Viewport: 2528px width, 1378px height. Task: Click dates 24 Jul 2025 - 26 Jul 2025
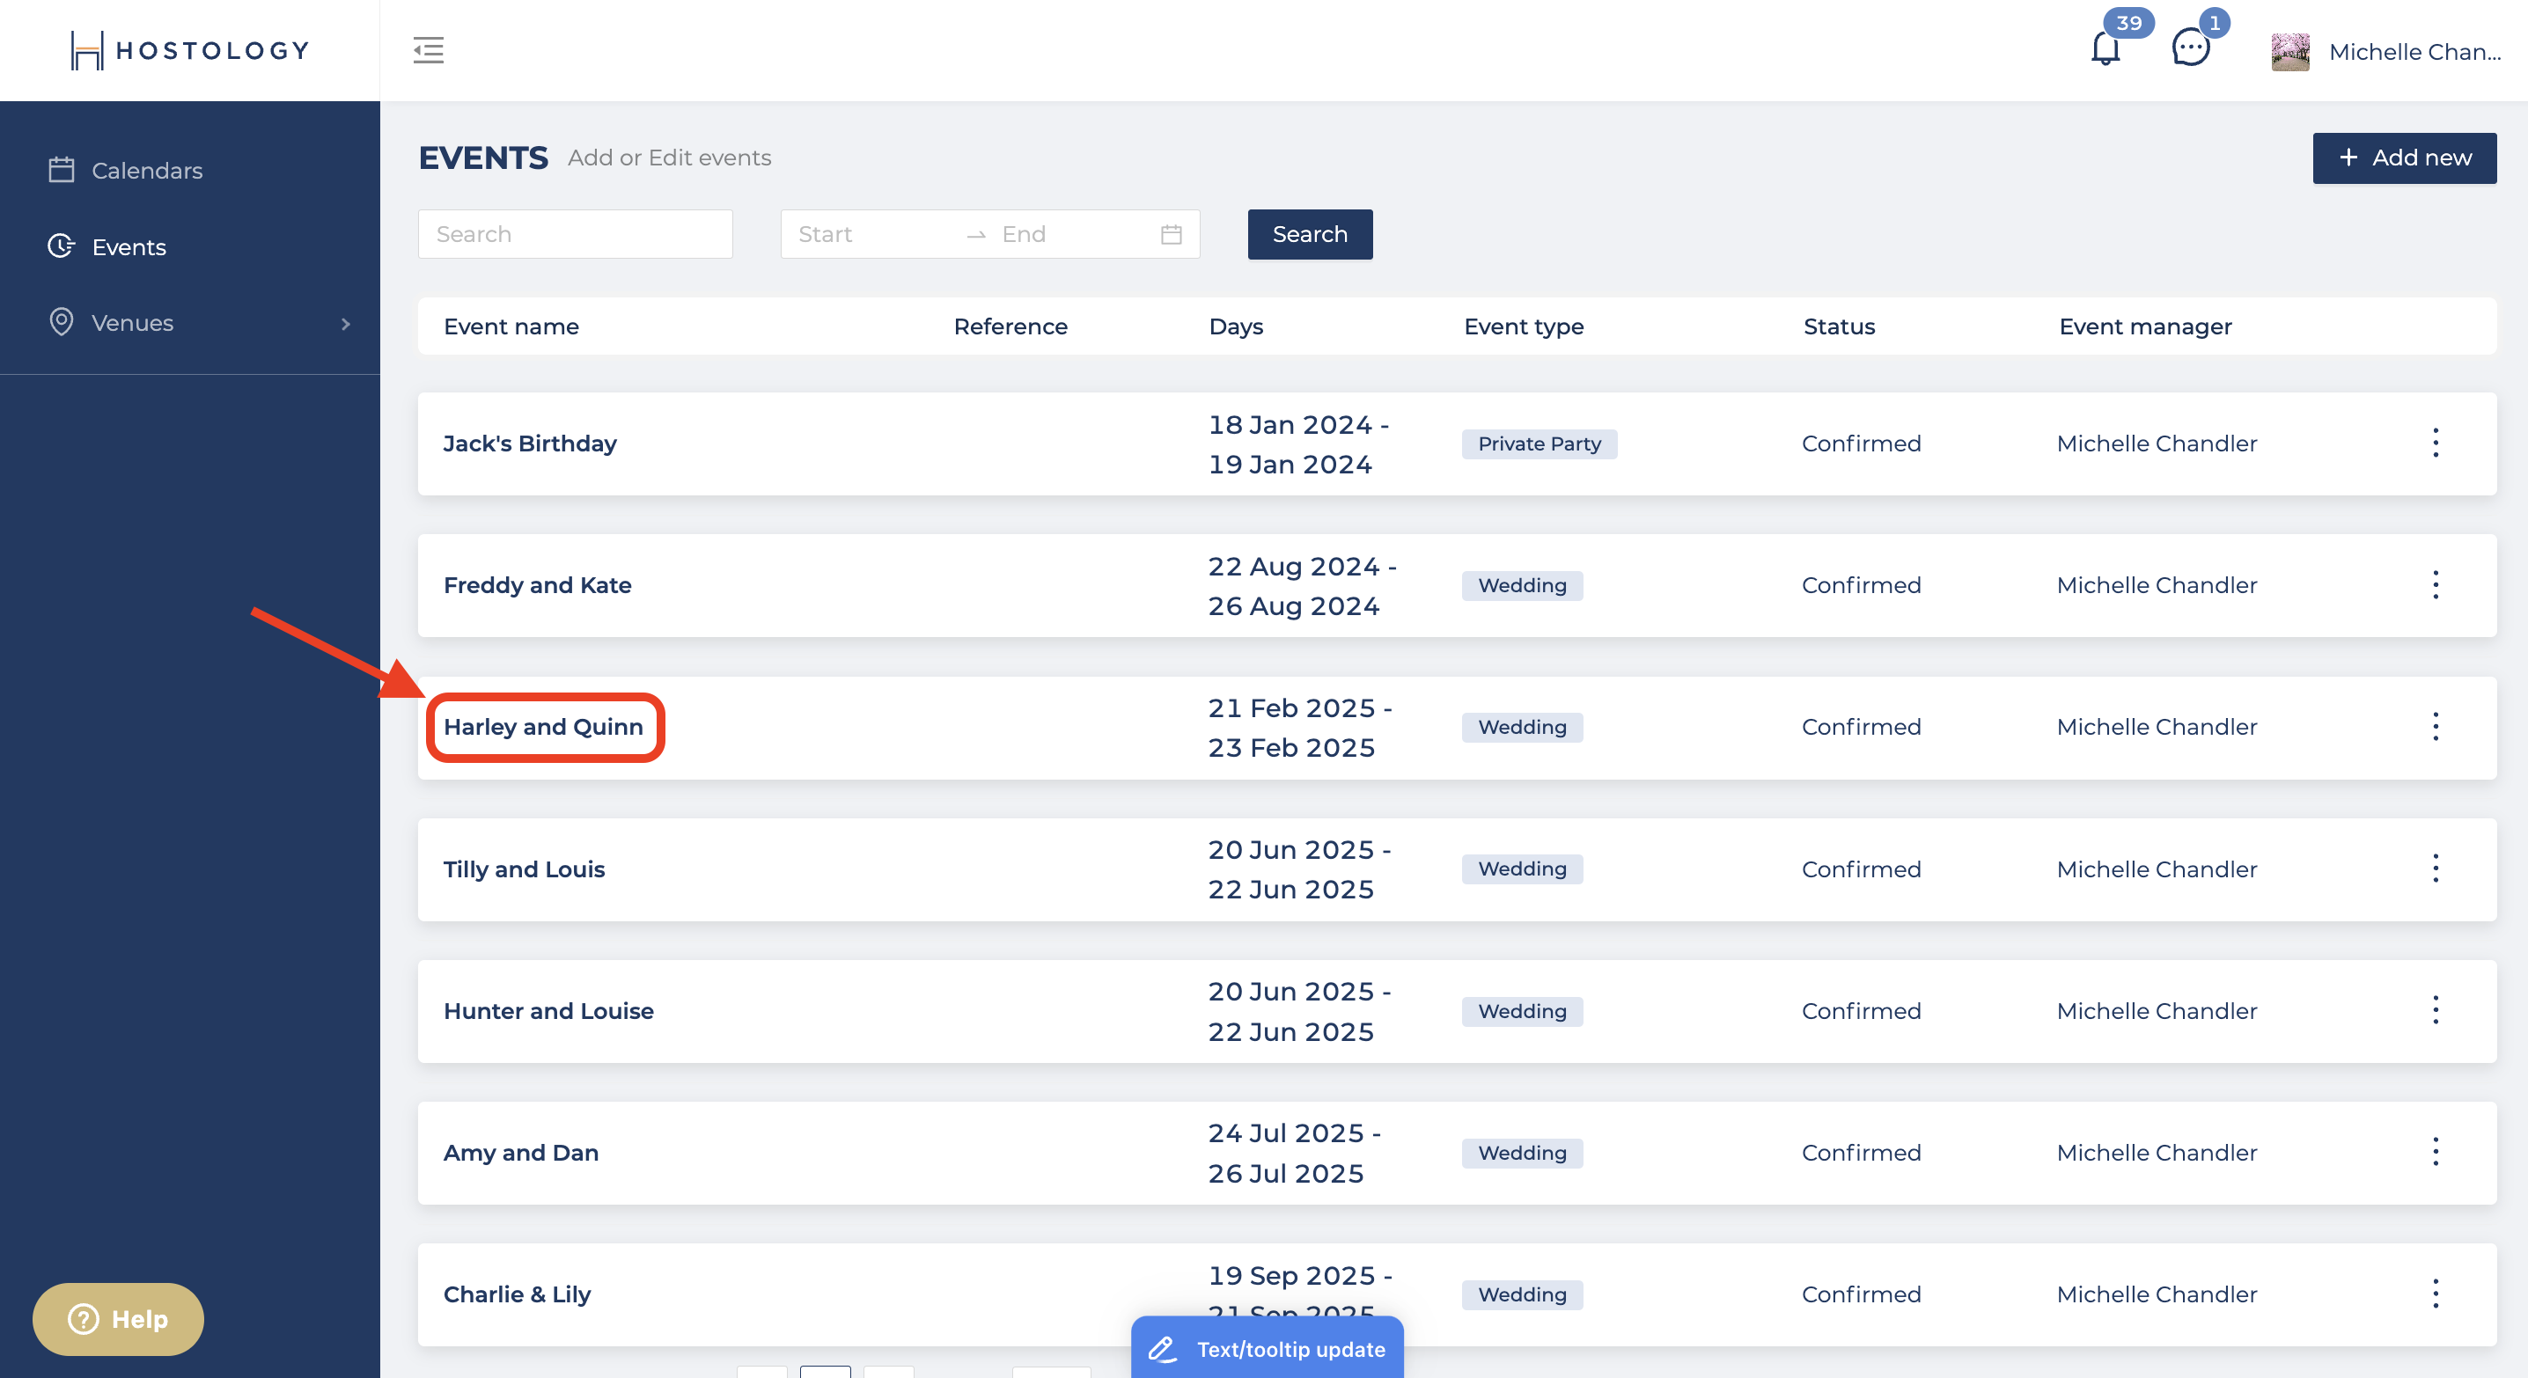1293,1153
